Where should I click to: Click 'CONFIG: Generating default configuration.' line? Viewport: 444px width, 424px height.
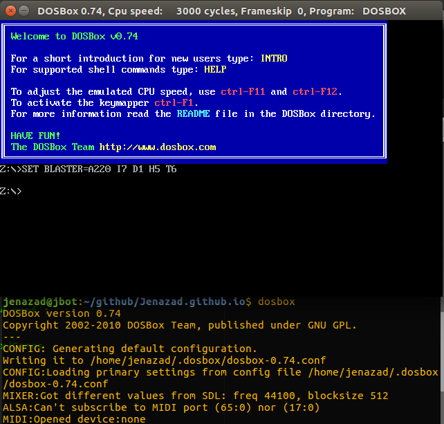pos(130,349)
